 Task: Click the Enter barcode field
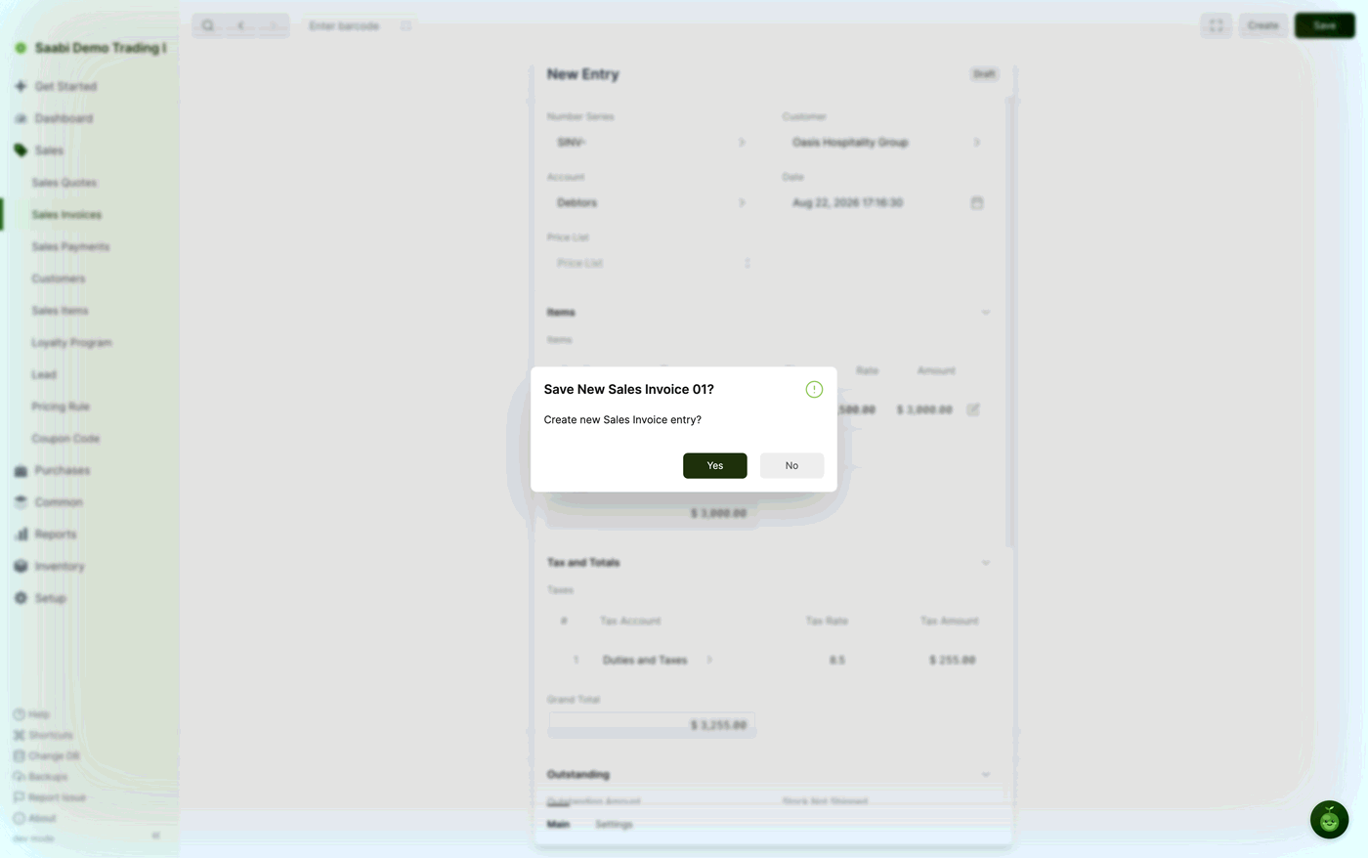point(360,25)
